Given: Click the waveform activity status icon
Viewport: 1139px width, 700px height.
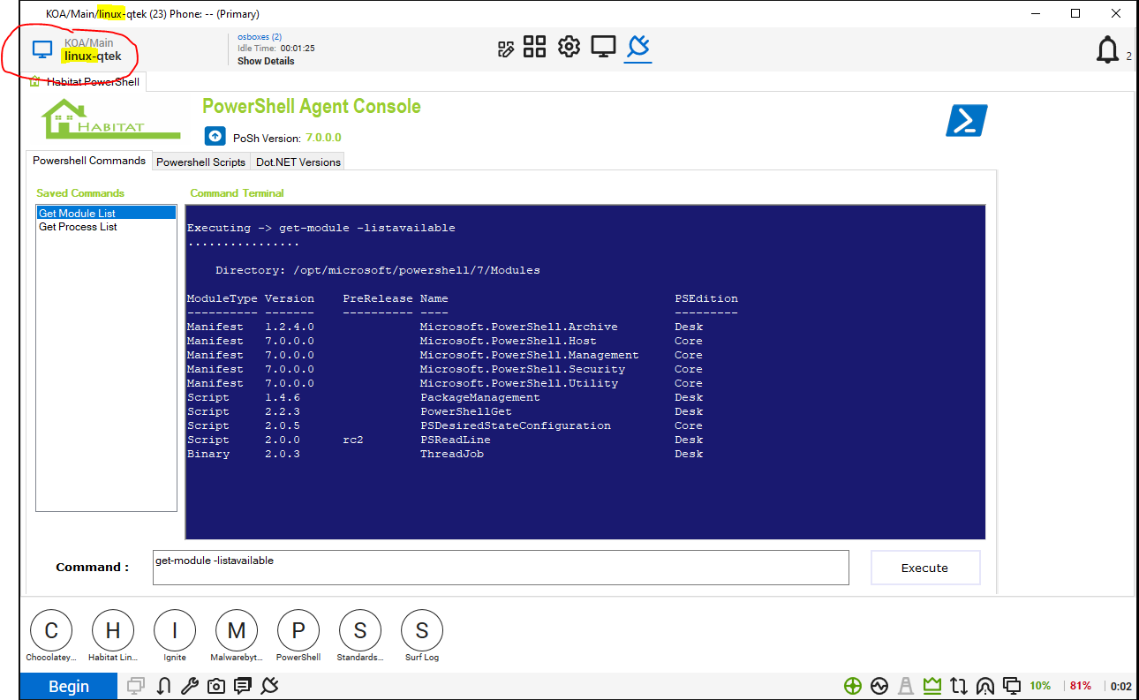Looking at the screenshot, I should click(879, 686).
